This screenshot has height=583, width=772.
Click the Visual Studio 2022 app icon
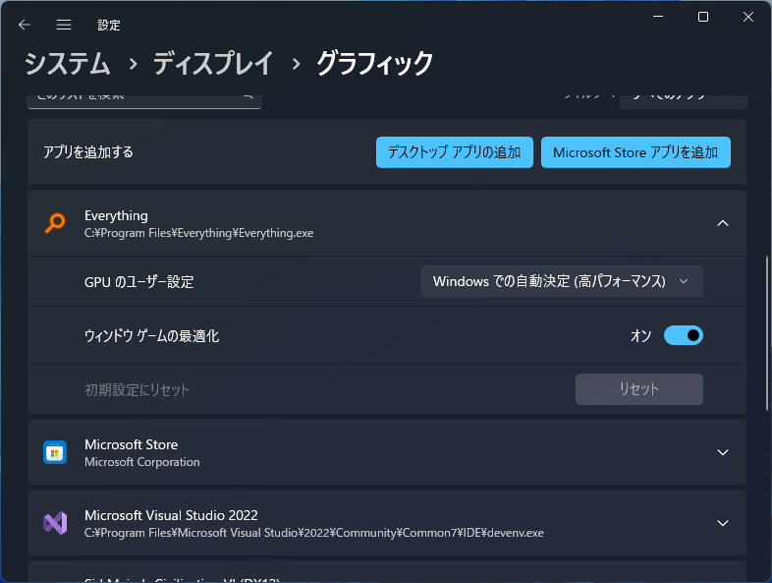click(x=55, y=523)
